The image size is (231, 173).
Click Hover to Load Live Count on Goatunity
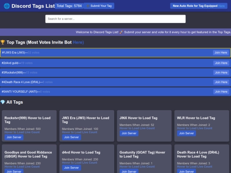pos(137,167)
